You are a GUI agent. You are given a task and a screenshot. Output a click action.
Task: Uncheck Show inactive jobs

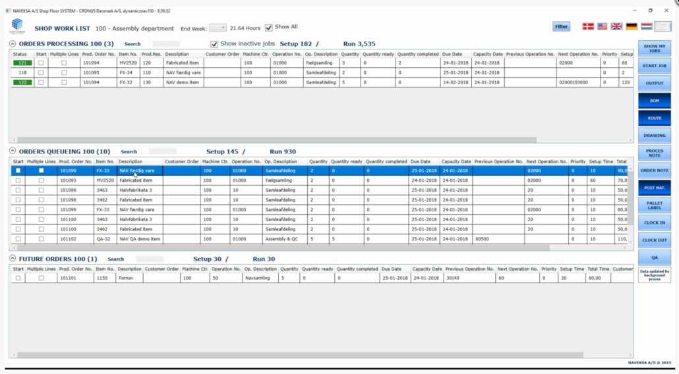[x=214, y=44]
